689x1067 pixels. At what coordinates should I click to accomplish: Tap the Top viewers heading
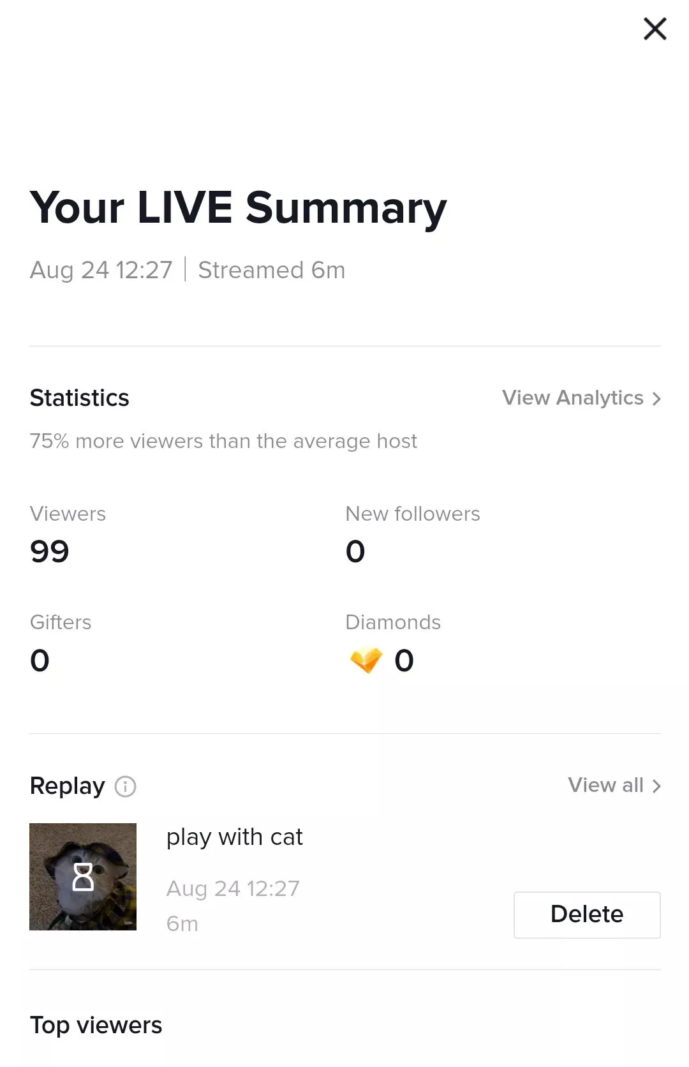pyautogui.click(x=96, y=1026)
